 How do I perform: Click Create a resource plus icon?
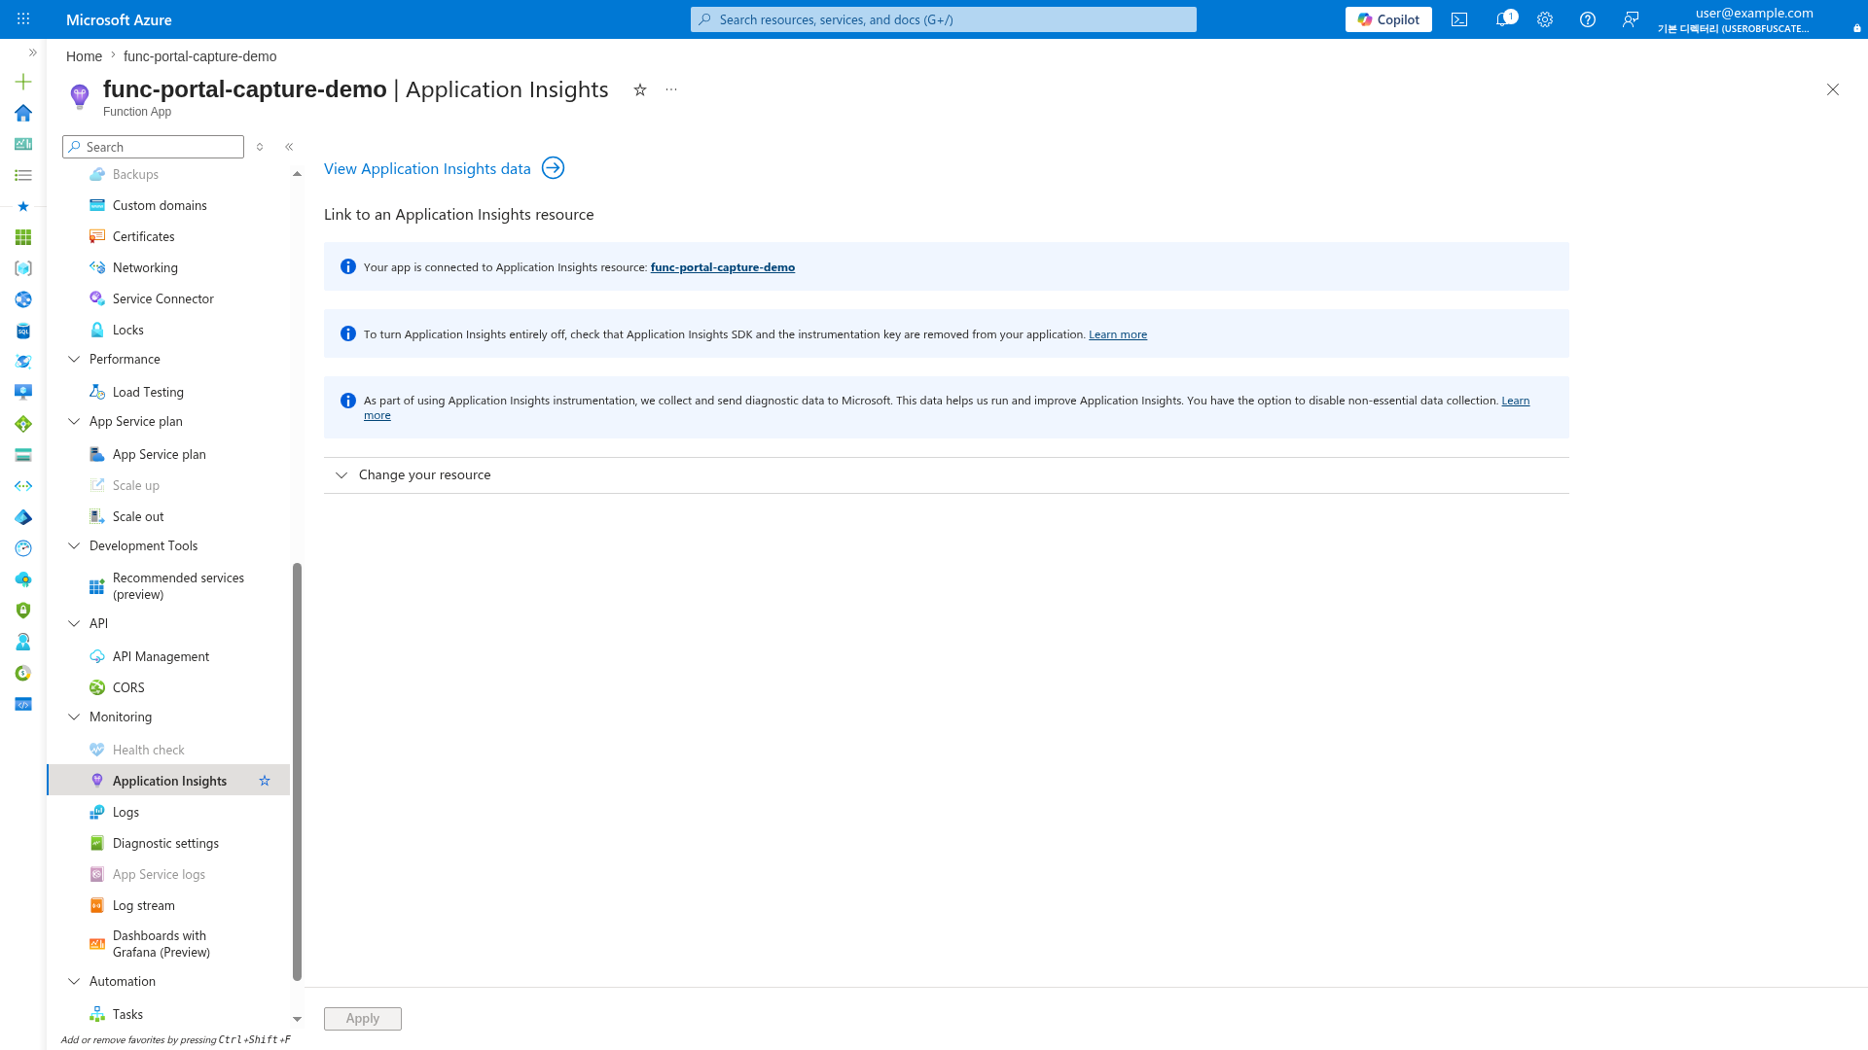click(23, 82)
